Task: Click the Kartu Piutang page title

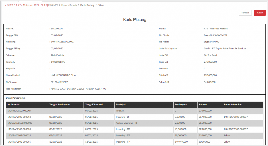Action: [135, 20]
